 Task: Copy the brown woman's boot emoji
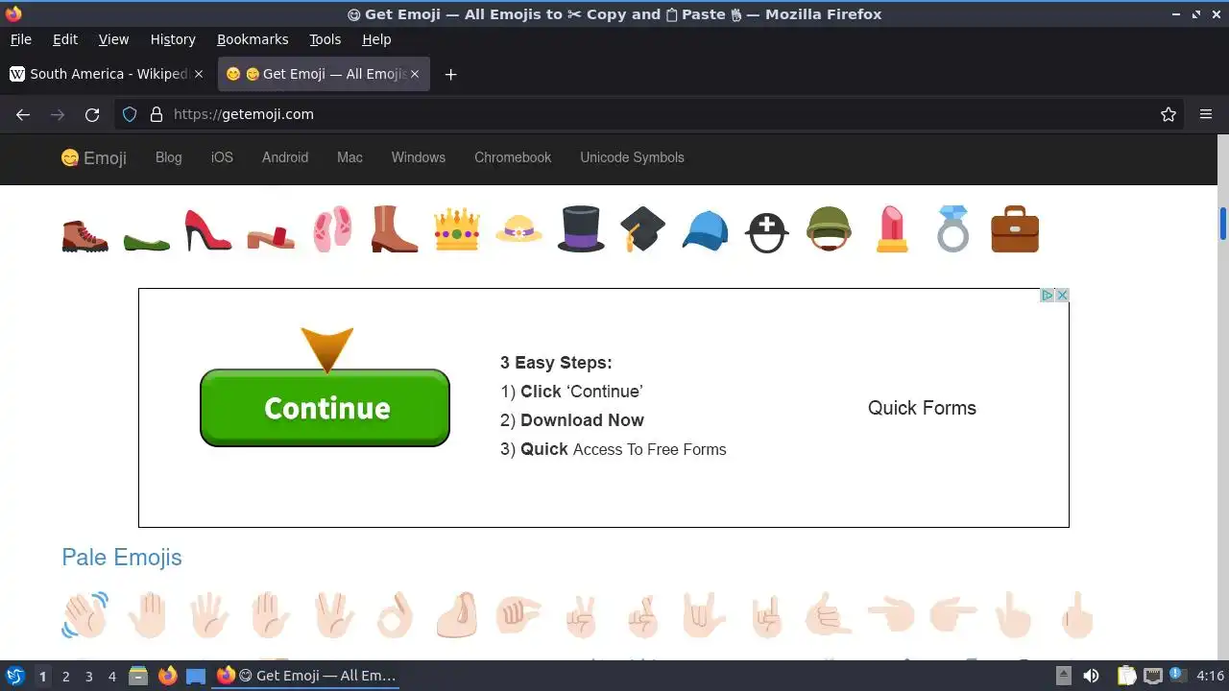coord(395,231)
